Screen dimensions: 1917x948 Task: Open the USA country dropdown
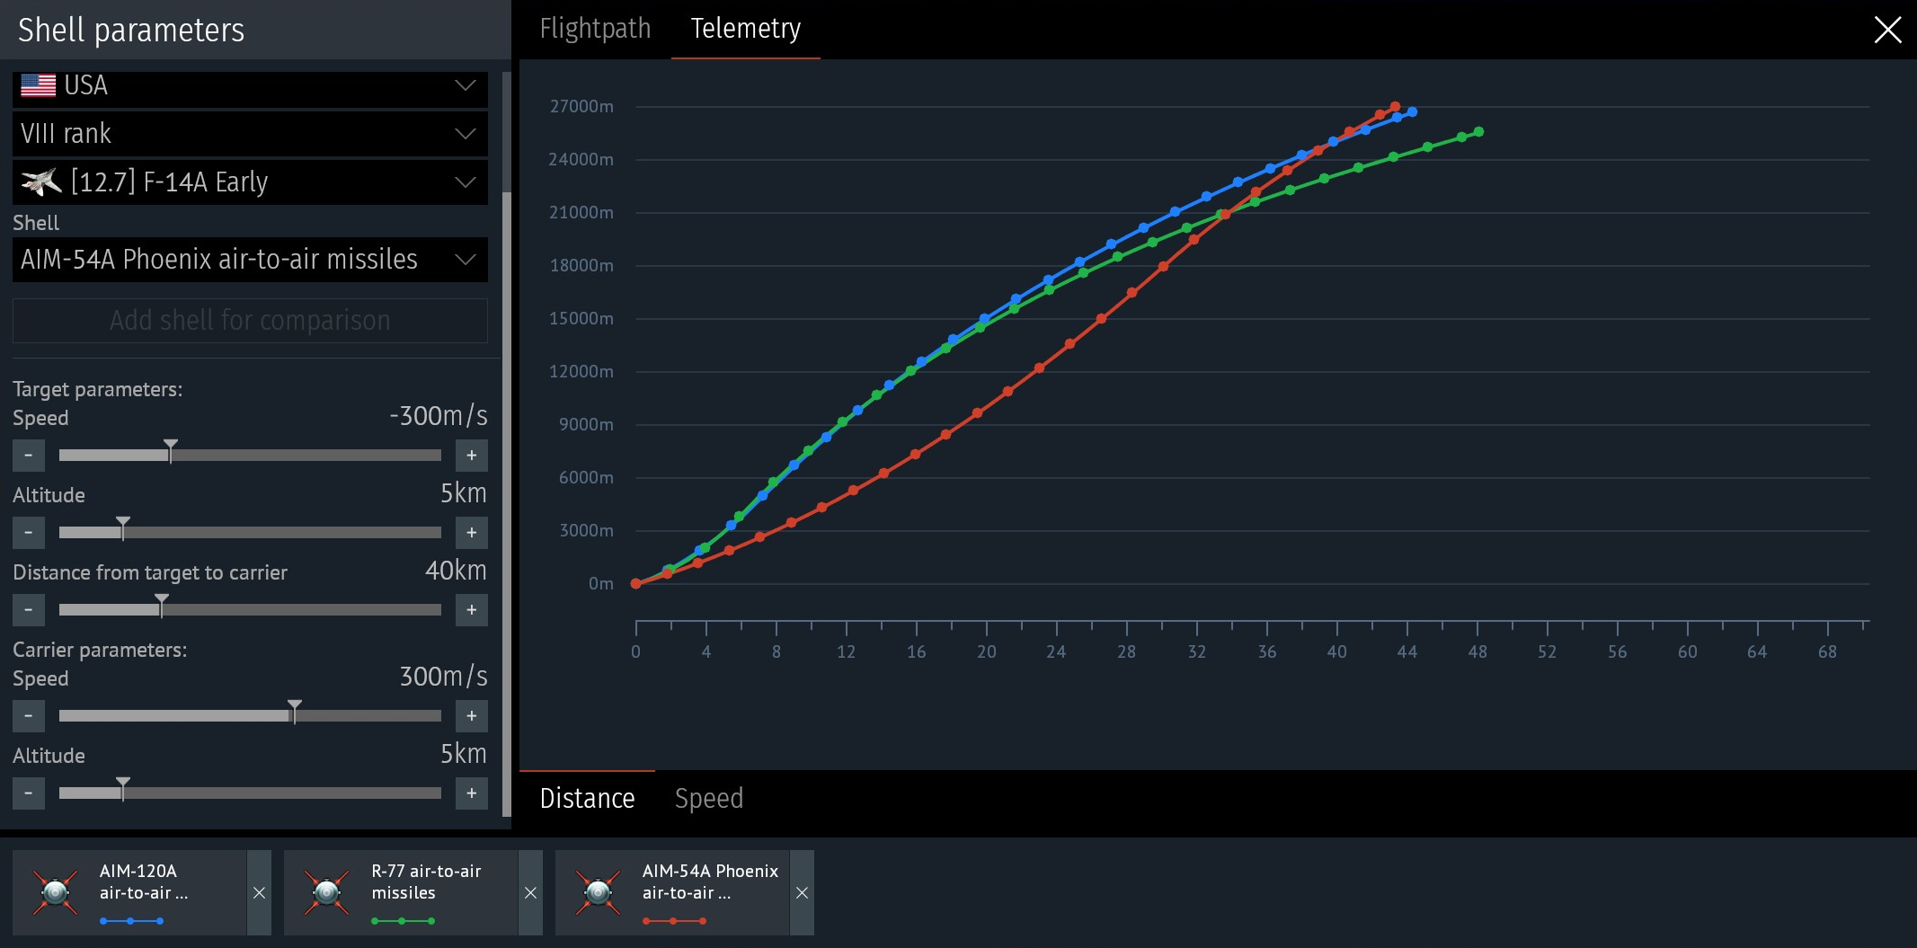point(250,86)
